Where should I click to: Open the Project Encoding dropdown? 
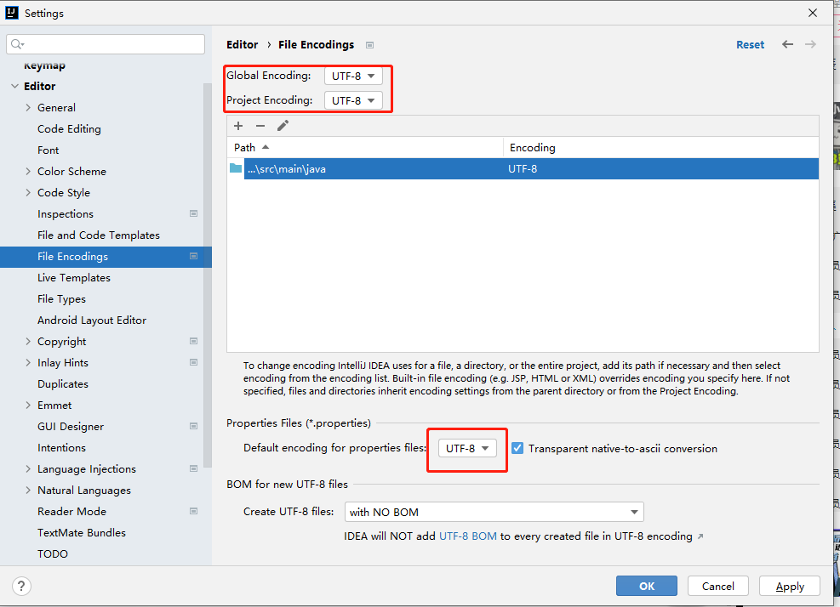coord(353,100)
